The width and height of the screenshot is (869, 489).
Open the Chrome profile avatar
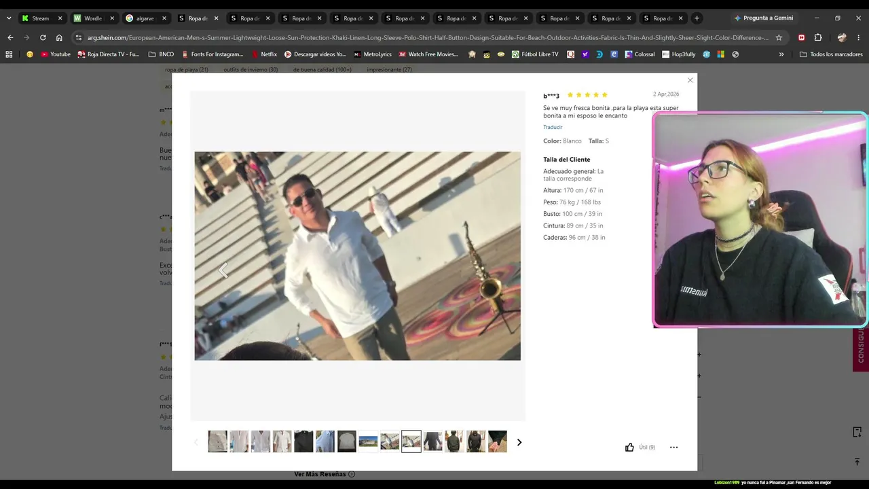842,37
